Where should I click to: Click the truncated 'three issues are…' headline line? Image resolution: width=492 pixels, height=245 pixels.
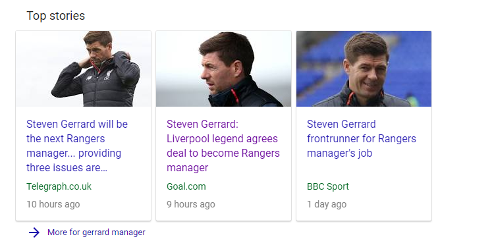(x=67, y=168)
